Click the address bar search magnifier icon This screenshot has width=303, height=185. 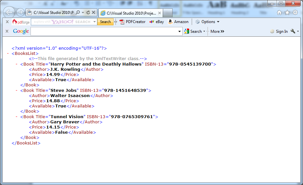coord(78,13)
